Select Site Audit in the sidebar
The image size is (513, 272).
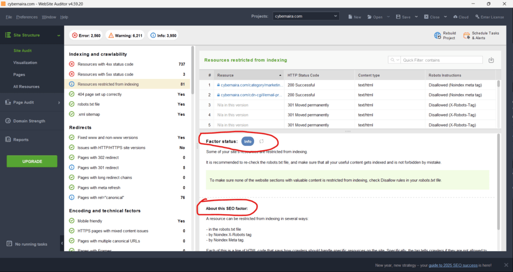(23, 50)
